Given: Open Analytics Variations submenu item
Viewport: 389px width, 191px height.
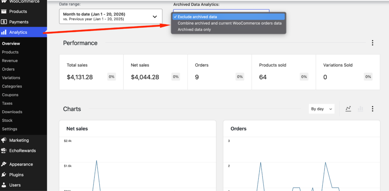Looking at the screenshot, I should coord(11,78).
